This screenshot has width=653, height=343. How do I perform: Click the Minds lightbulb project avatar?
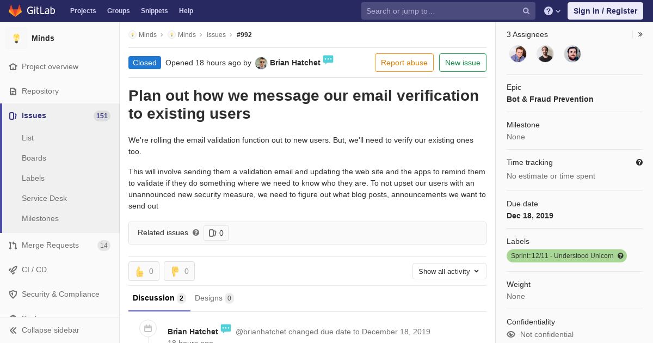click(16, 38)
